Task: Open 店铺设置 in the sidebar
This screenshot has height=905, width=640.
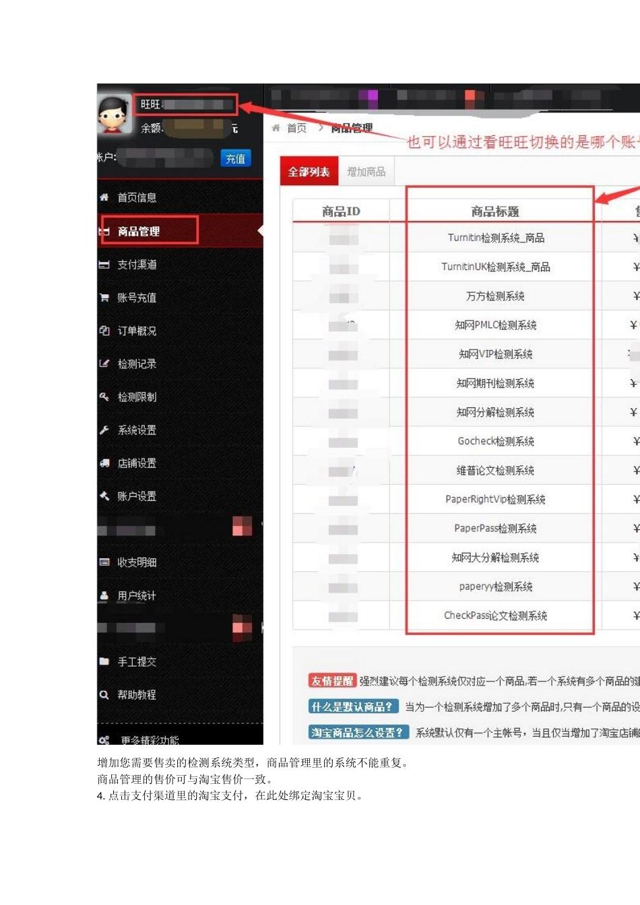Action: tap(137, 463)
